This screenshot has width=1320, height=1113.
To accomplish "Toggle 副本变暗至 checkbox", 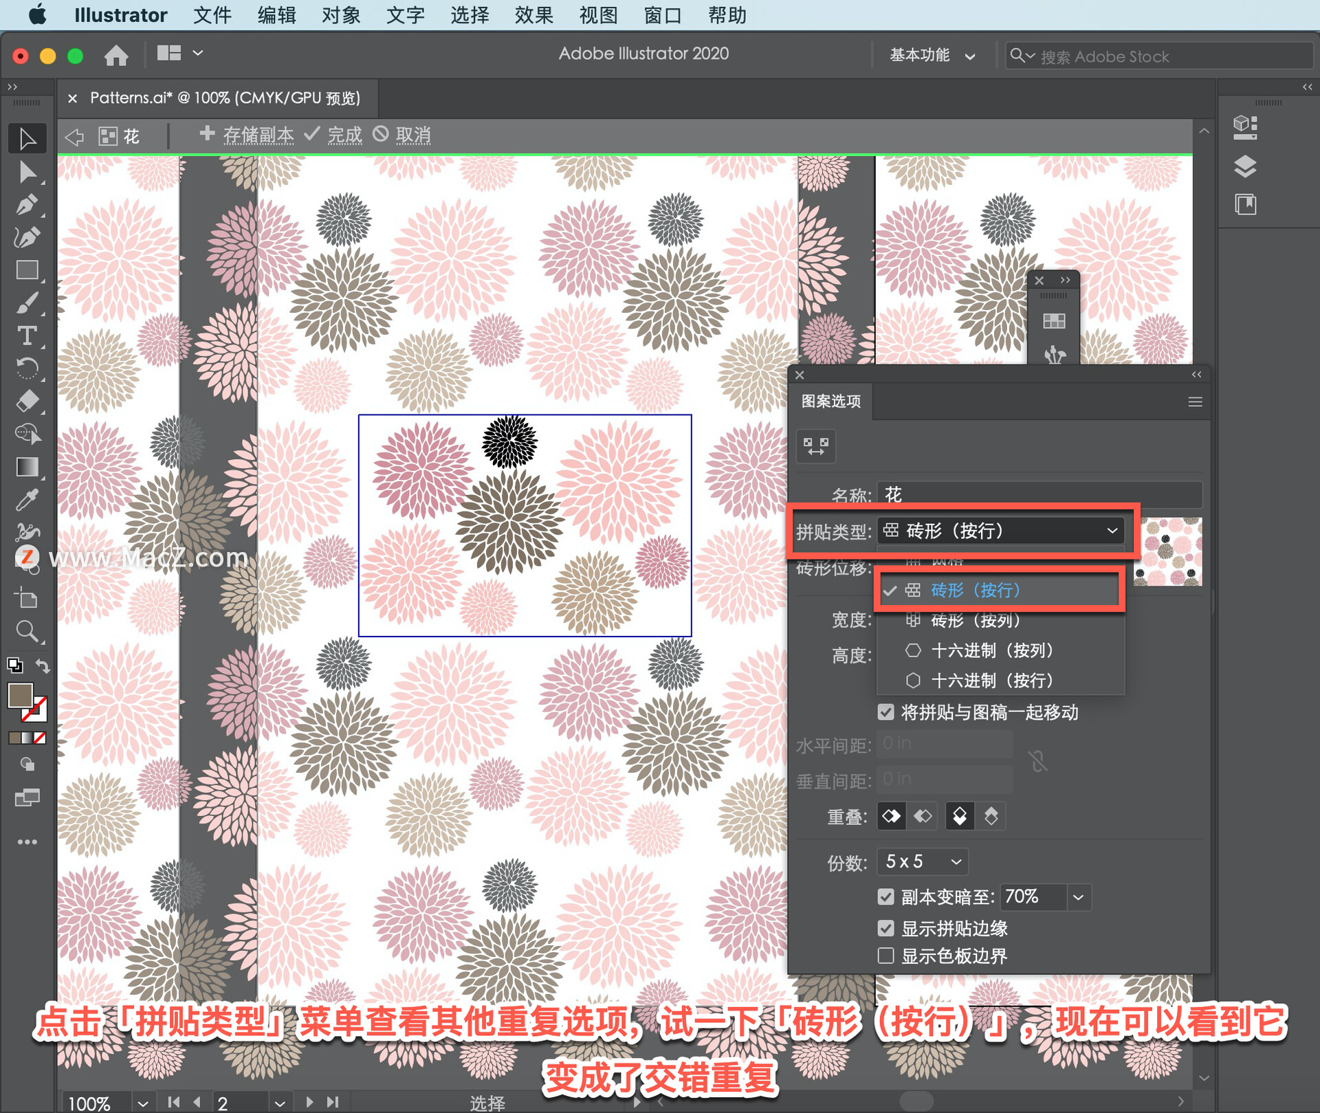I will click(885, 896).
